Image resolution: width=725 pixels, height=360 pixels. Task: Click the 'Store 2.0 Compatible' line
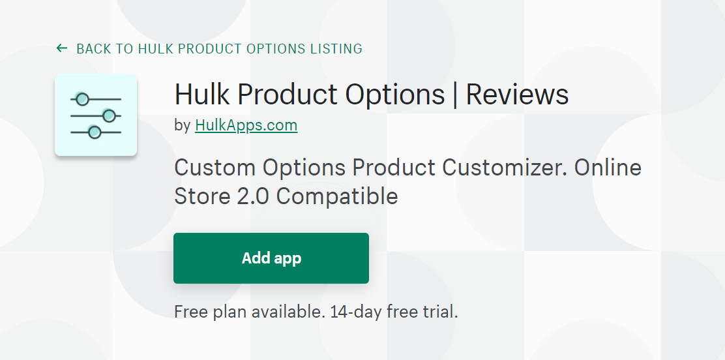point(286,196)
